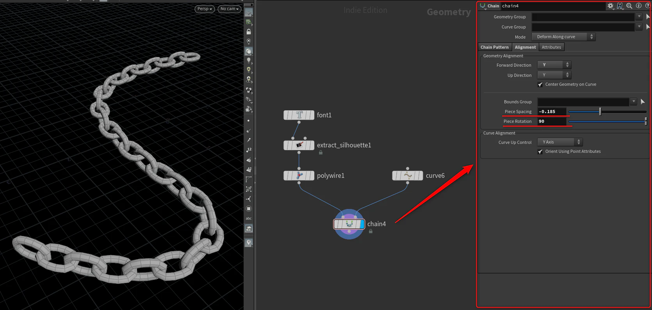Click the chain4 node name field
The image size is (652, 310).
[x=552, y=6]
